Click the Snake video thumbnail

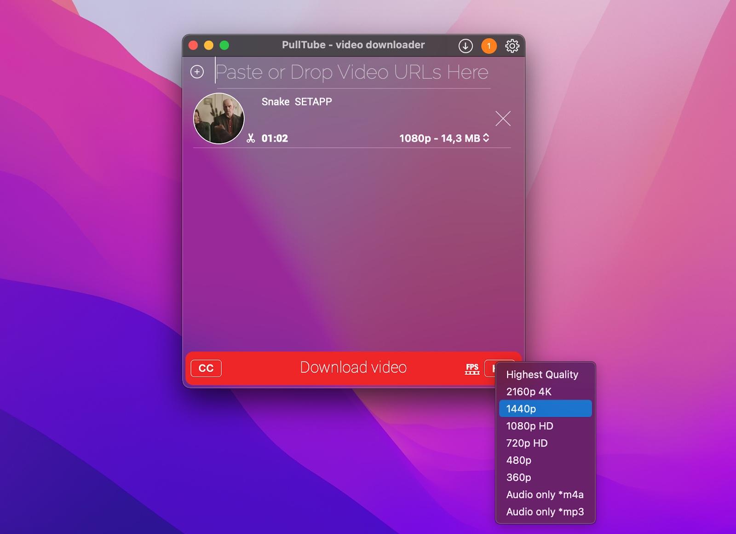pyautogui.click(x=219, y=118)
